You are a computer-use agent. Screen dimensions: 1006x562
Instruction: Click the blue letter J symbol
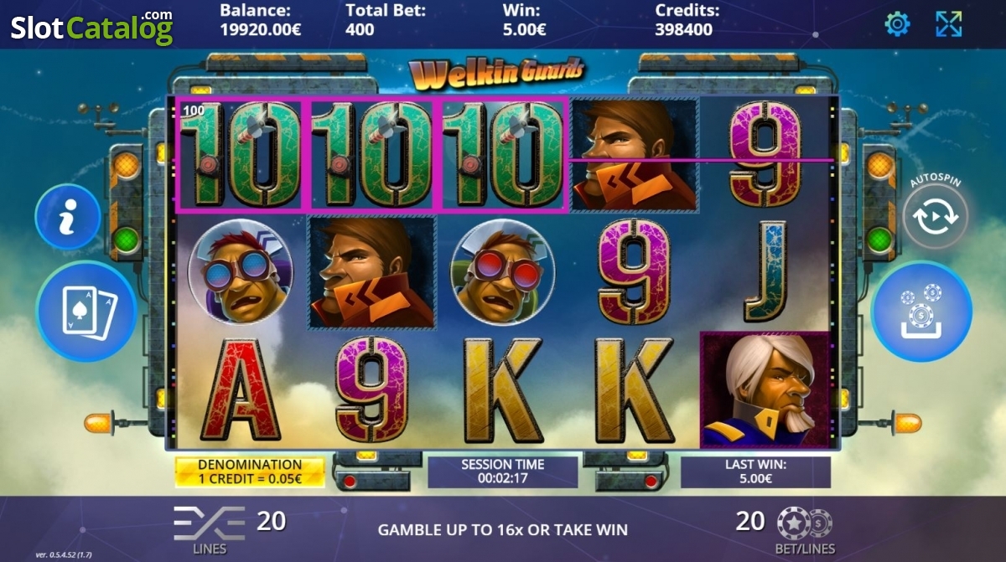tap(765, 271)
